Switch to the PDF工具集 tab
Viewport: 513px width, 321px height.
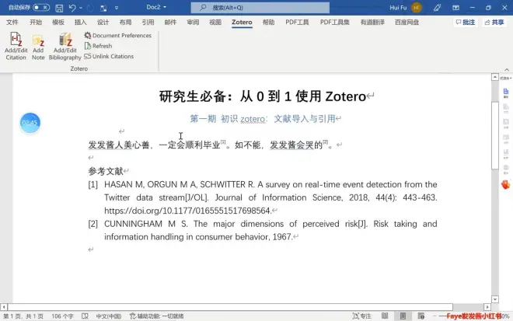pos(335,23)
